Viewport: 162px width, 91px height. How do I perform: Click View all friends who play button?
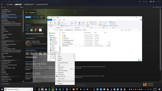(x=34, y=34)
